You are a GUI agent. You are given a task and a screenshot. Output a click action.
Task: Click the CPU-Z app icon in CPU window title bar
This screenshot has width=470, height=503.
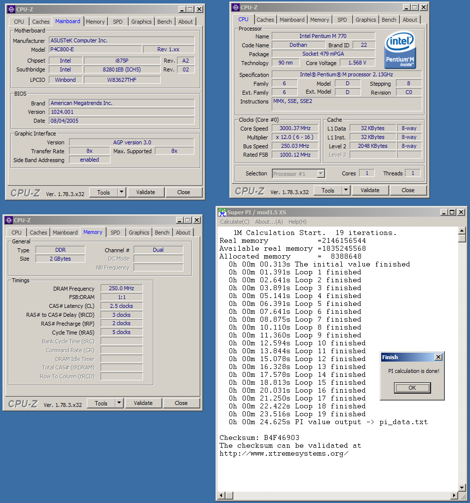click(236, 7)
